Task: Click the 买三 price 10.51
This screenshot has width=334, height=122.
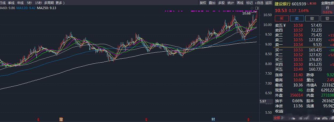Action: (x=298, y=60)
